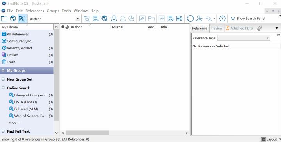Screen dimensions: 281x142
Task: Open the Layout menu in status bar
Action: (x=271, y=140)
